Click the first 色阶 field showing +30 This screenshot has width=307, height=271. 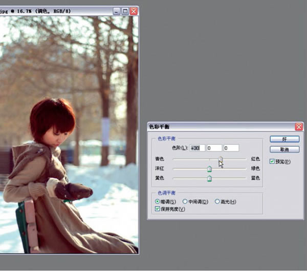tap(198, 148)
